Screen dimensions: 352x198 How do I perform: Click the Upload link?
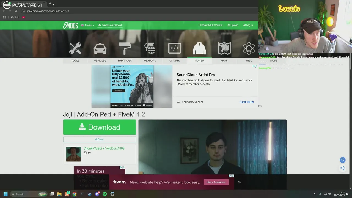[x=233, y=25]
